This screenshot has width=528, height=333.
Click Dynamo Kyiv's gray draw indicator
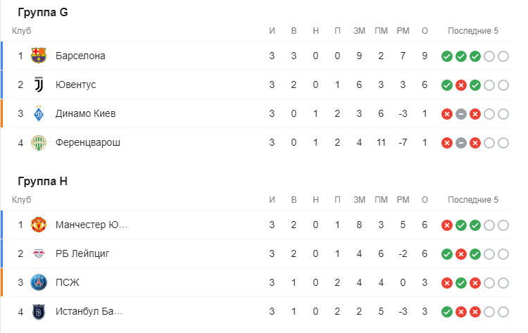pos(460,114)
